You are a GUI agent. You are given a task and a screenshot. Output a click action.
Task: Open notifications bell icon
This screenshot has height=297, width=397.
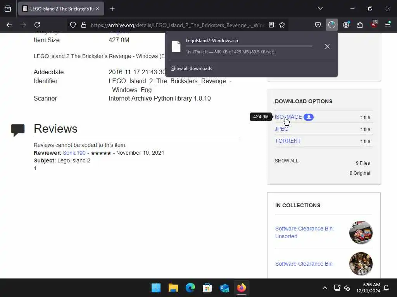pyautogui.click(x=387, y=288)
